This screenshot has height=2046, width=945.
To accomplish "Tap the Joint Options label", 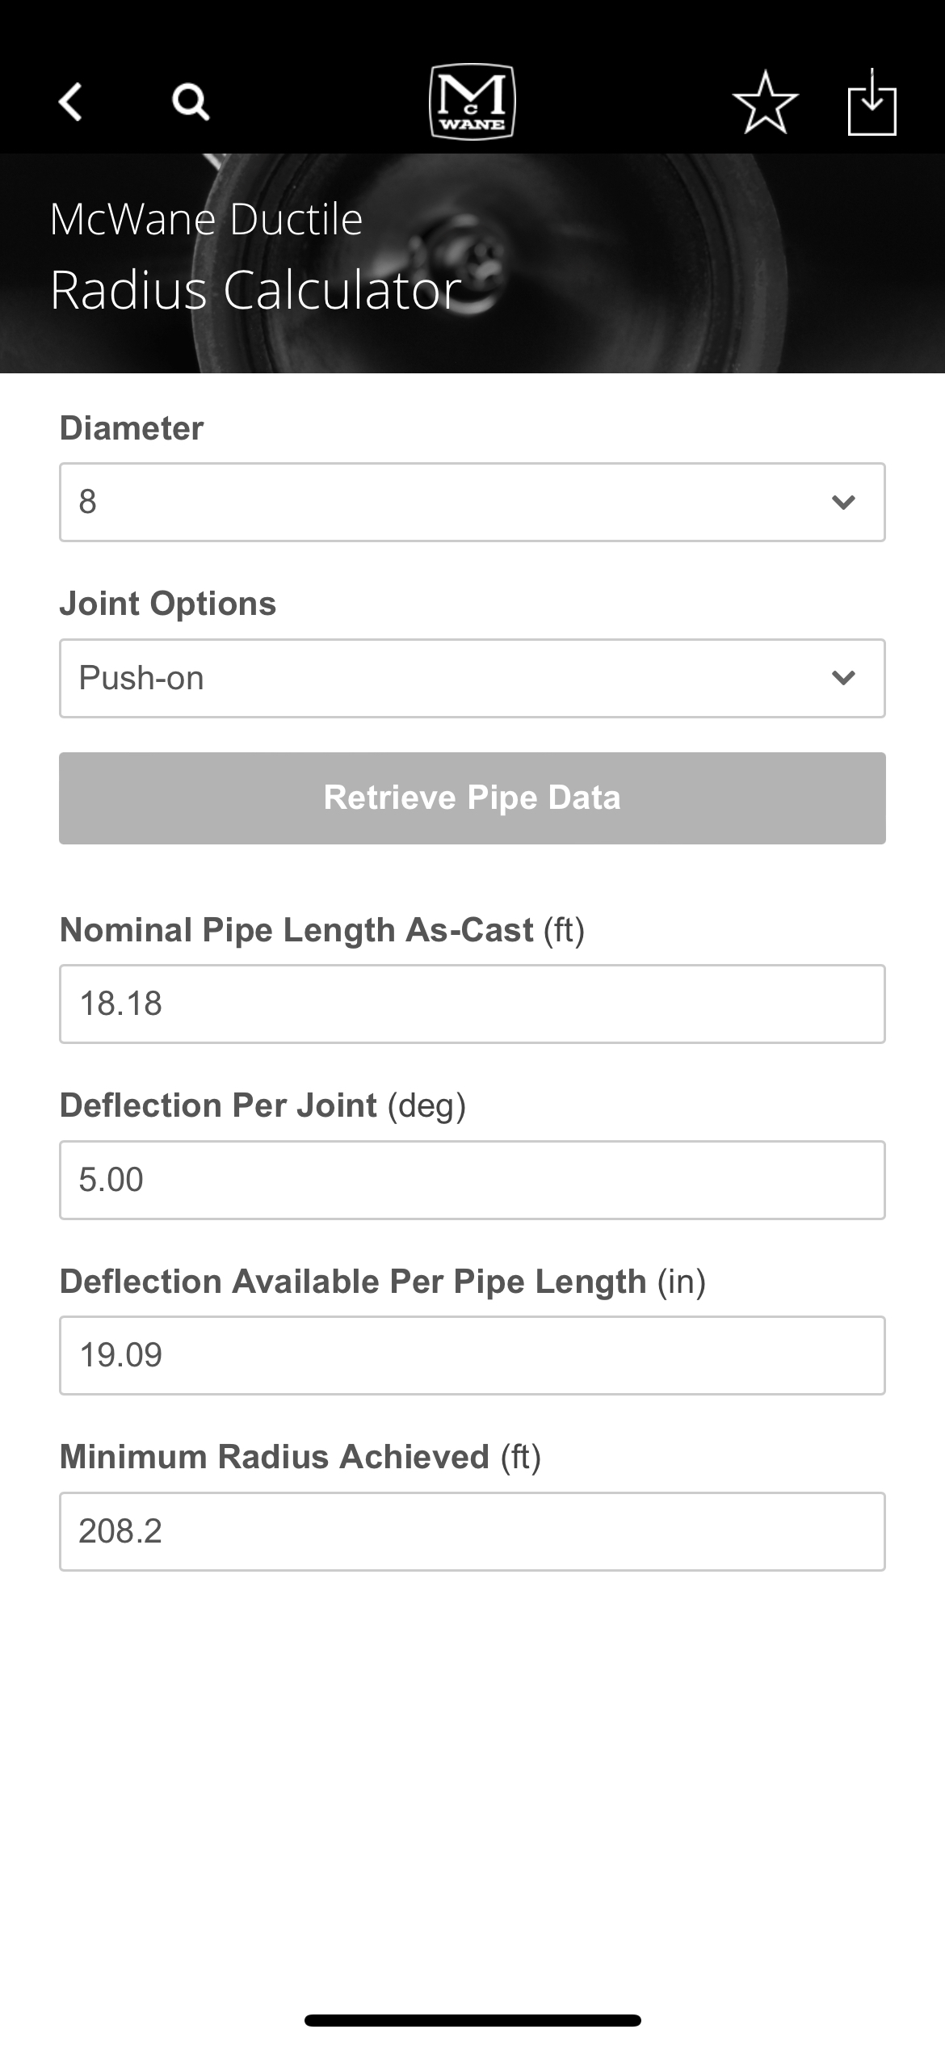I will pyautogui.click(x=168, y=604).
